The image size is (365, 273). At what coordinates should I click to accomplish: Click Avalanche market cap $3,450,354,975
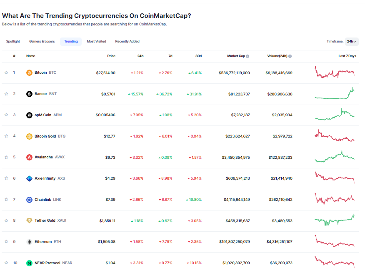(x=236, y=158)
